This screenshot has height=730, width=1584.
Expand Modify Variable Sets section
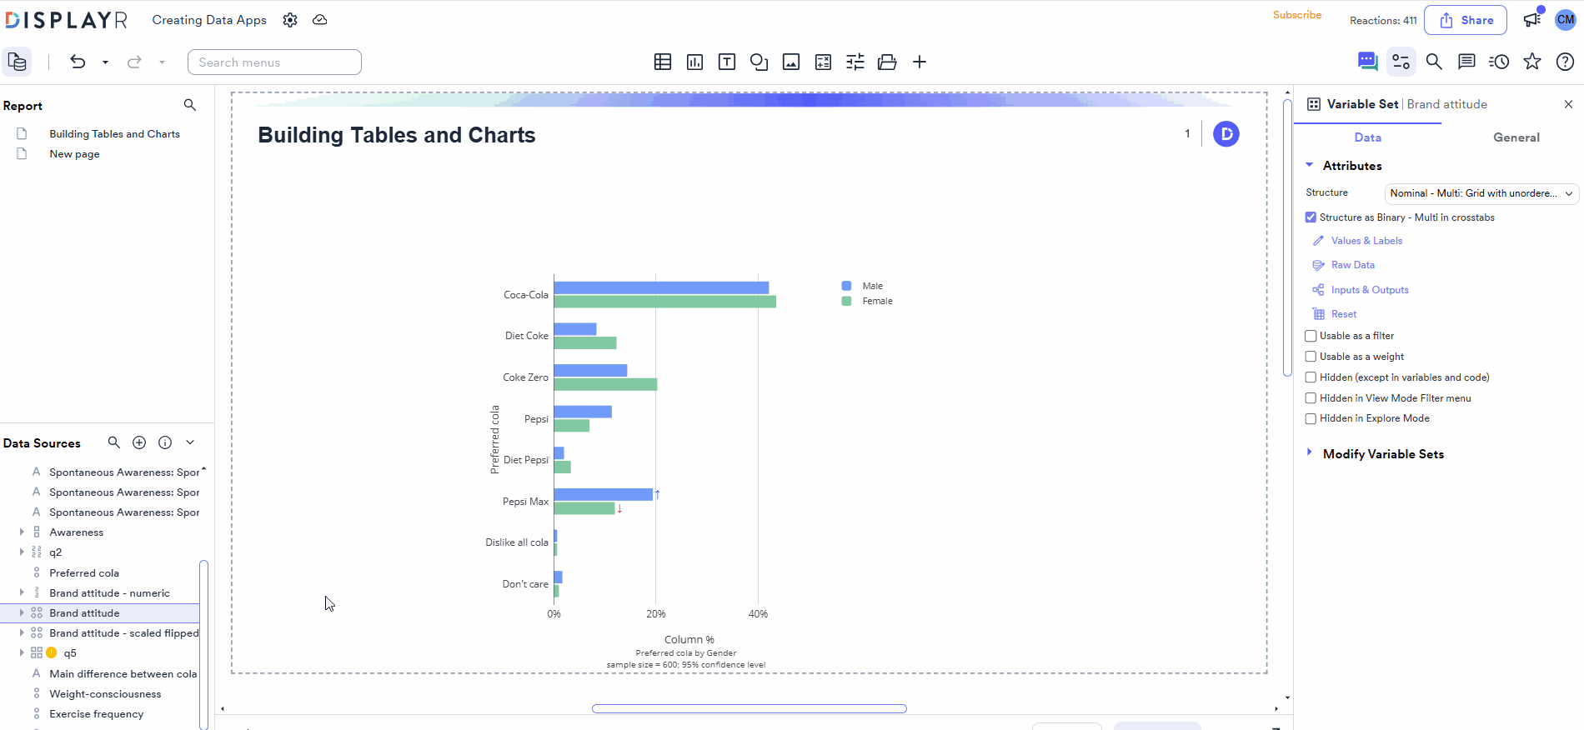point(1309,452)
